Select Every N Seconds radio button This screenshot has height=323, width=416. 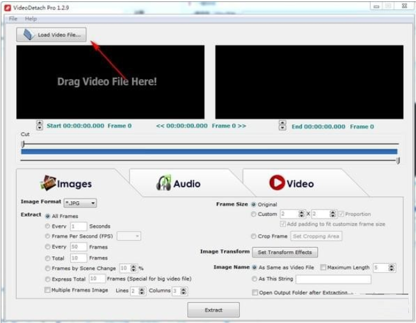47,226
